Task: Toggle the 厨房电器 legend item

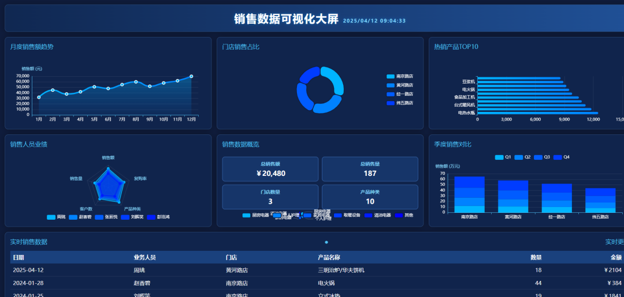Action: (x=255, y=215)
